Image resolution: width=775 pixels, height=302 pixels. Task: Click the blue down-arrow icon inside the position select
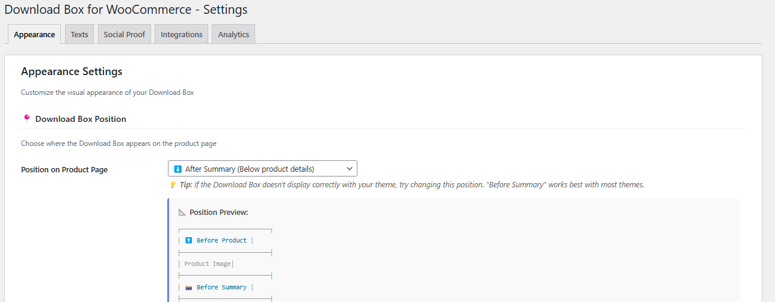tap(178, 169)
